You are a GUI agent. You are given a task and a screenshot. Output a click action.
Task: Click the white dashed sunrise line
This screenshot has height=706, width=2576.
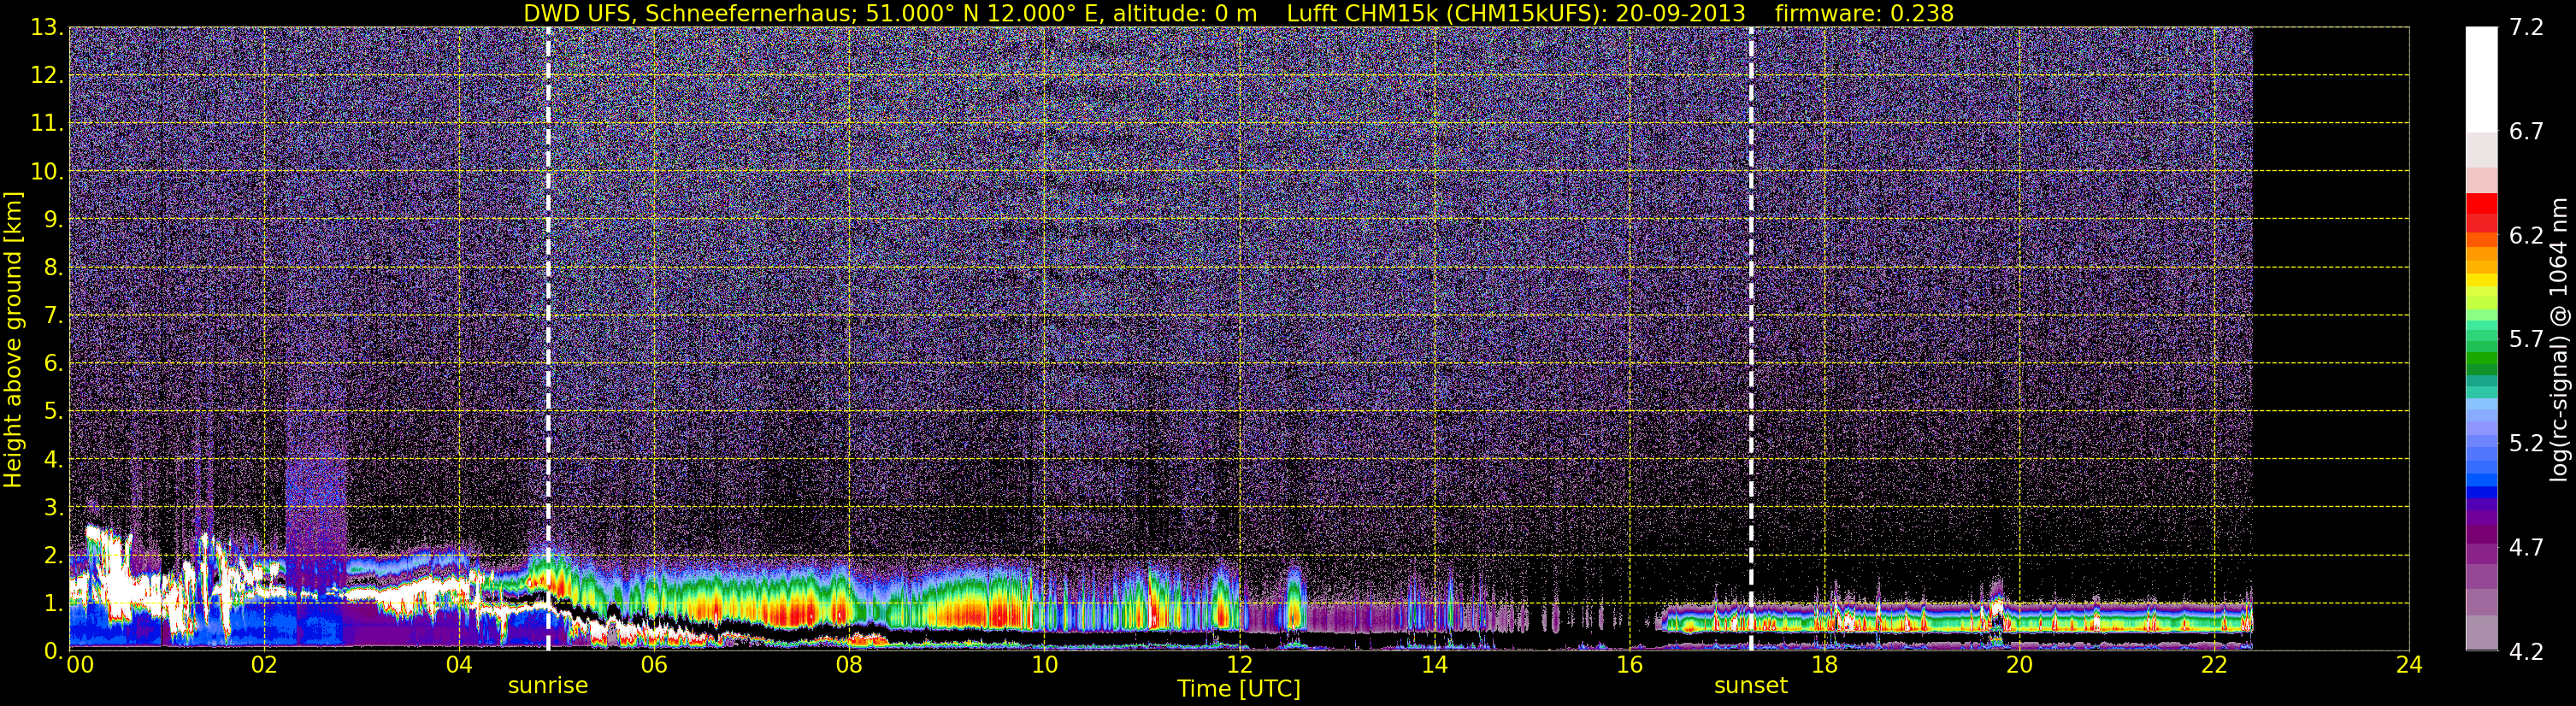pyautogui.click(x=548, y=339)
